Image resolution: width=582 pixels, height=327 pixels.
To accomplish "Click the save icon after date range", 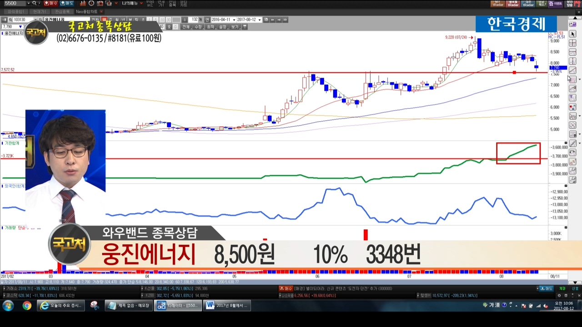I will pyautogui.click(x=266, y=20).
